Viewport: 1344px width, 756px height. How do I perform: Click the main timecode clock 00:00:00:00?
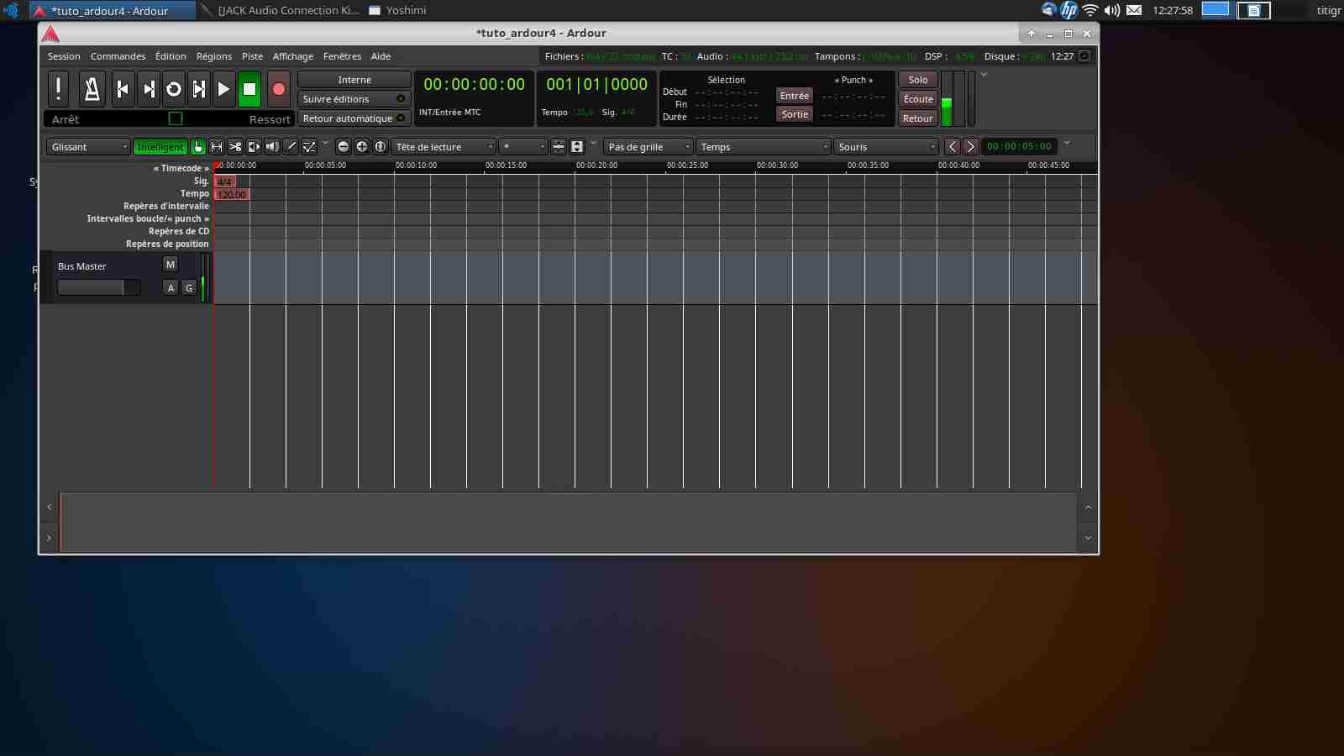474,84
